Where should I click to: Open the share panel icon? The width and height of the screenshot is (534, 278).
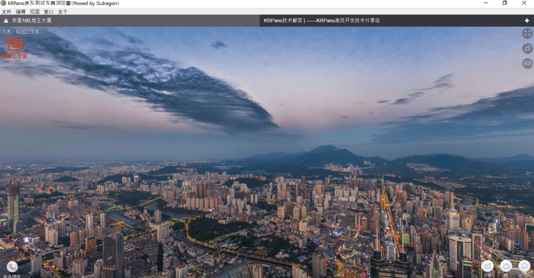(488, 266)
